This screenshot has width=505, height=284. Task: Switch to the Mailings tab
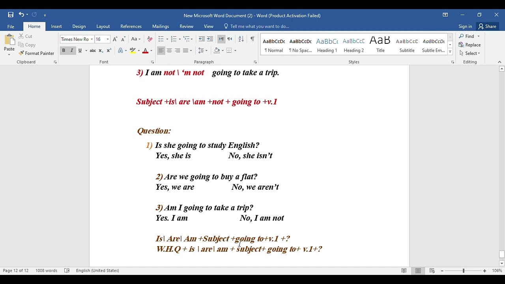(x=161, y=26)
